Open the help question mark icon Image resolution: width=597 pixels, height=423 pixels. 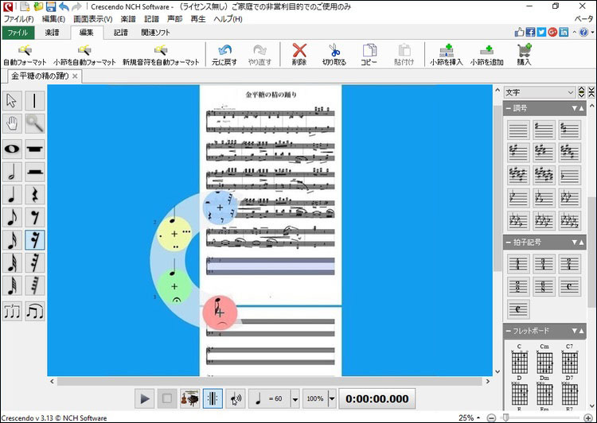pyautogui.click(x=583, y=33)
